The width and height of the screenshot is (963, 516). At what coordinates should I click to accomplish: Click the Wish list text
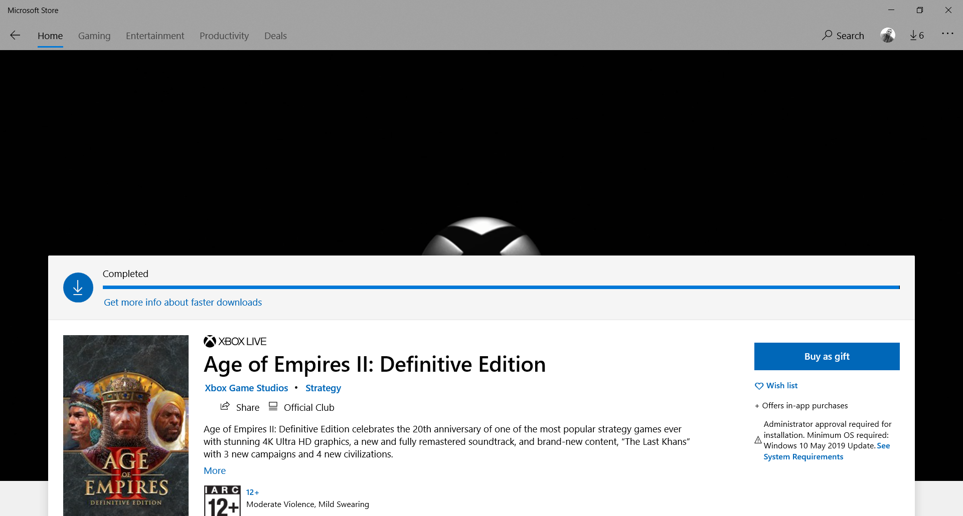click(781, 385)
